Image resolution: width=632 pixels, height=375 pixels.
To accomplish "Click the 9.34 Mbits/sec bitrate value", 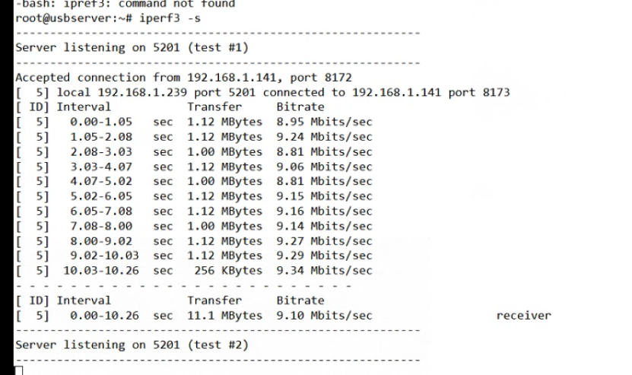I will pos(325,270).
